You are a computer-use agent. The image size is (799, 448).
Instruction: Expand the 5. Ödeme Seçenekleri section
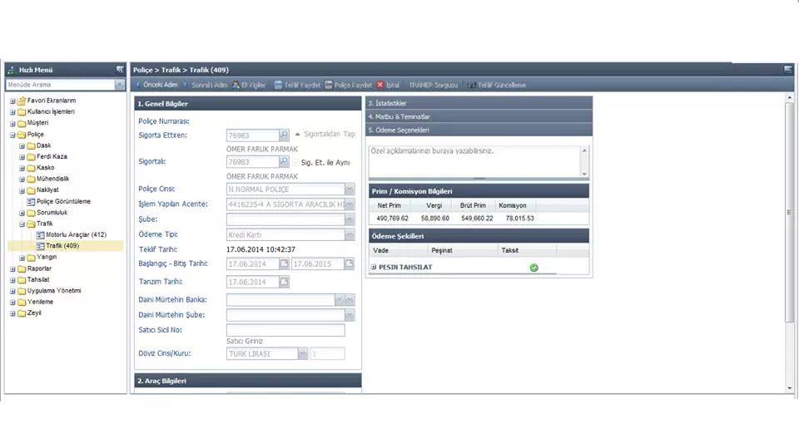coord(479,130)
